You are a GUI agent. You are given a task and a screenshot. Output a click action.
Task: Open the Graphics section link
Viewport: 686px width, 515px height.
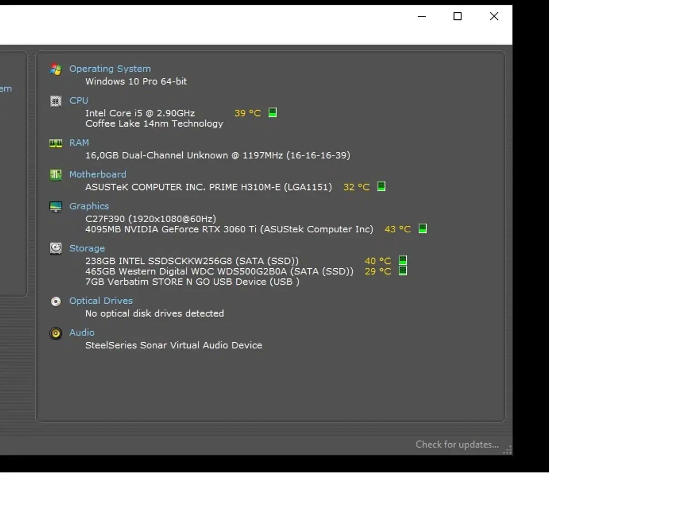coord(89,206)
